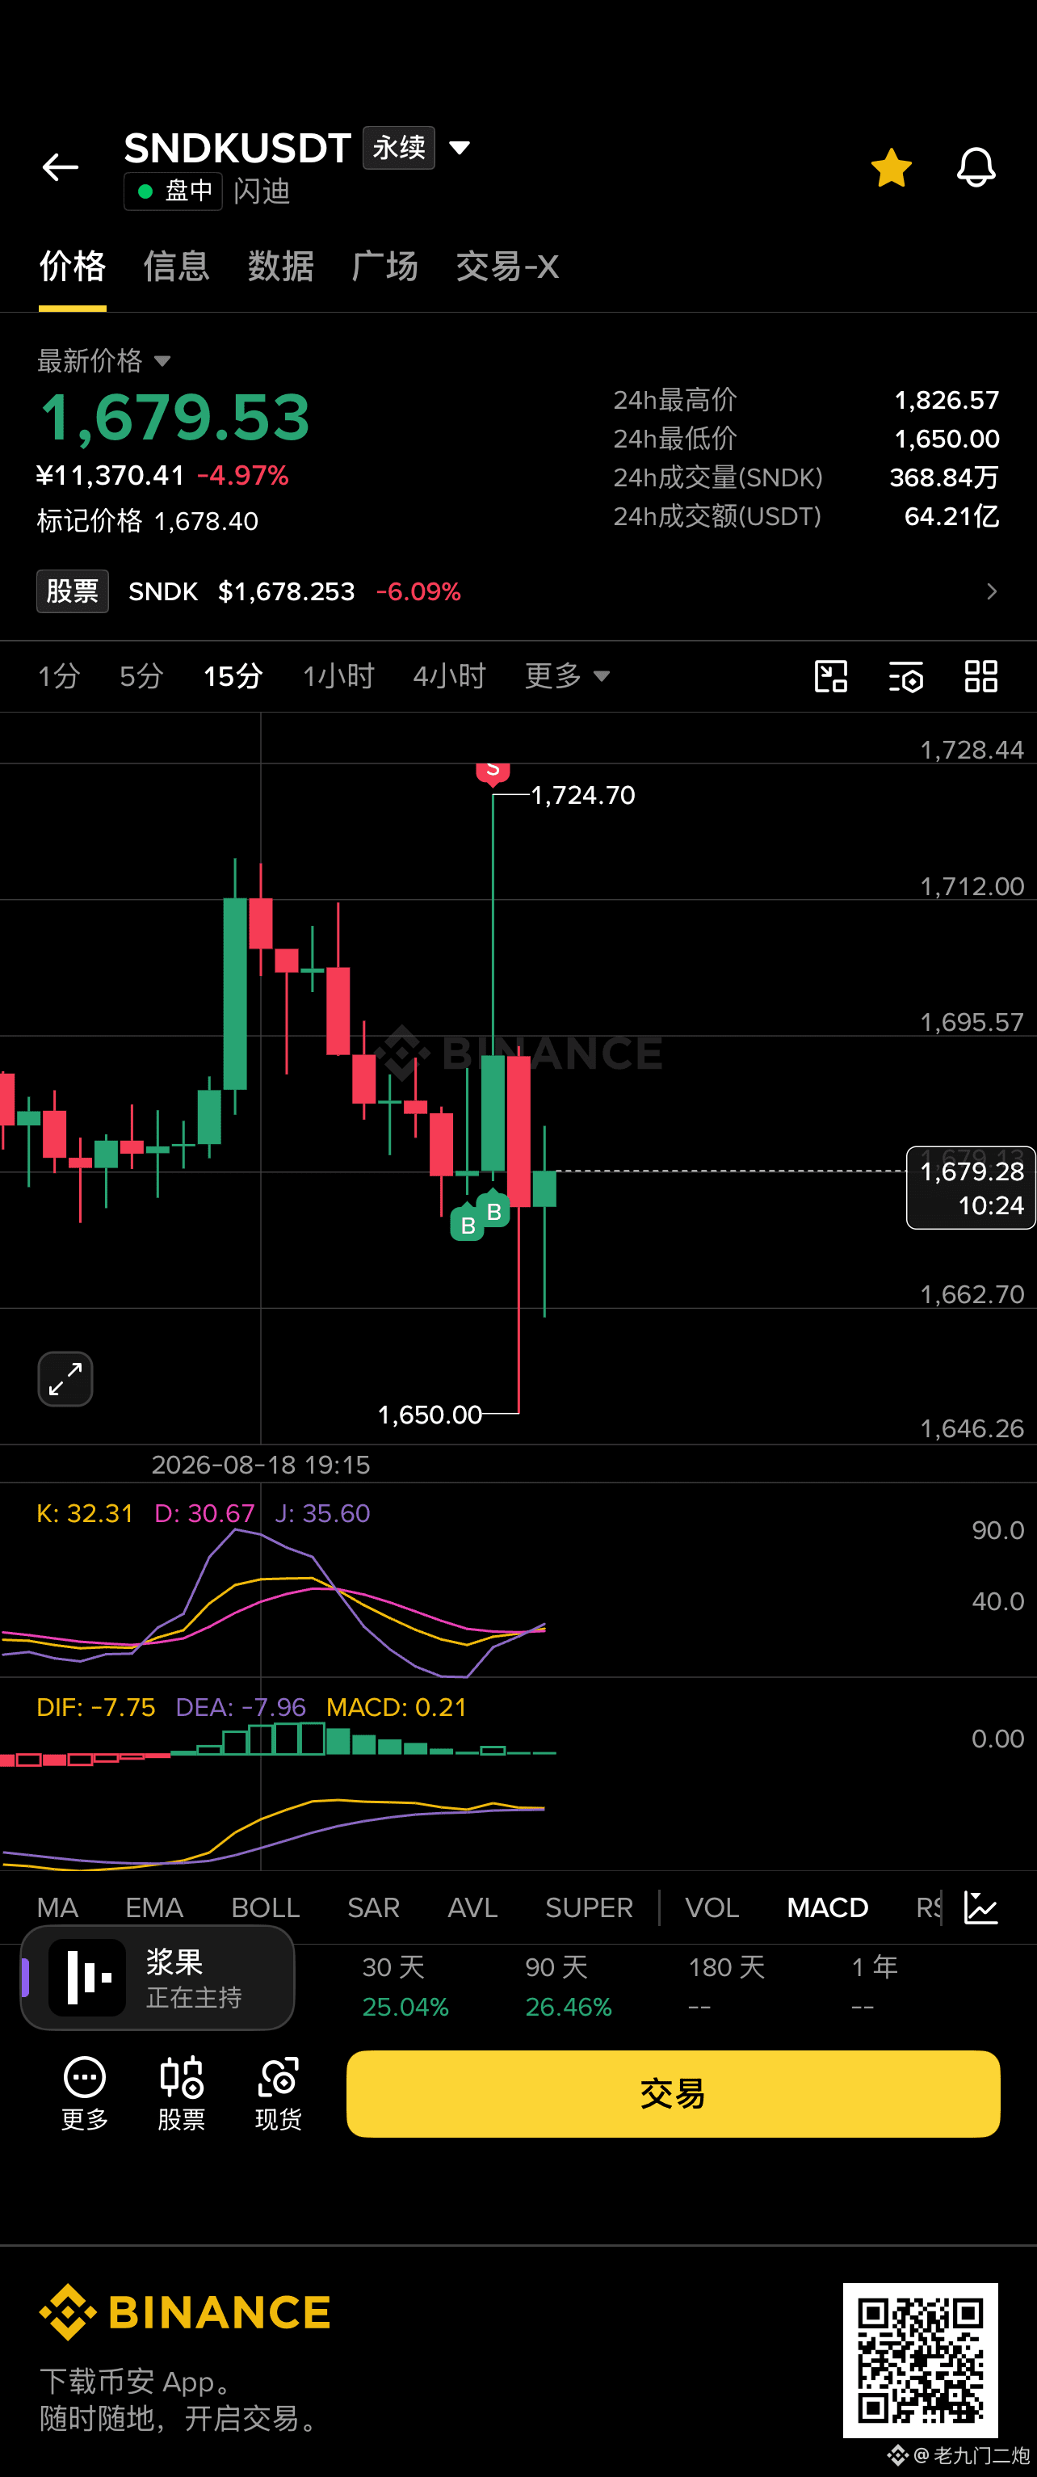Open the 更多 timeframe dropdown

point(567,676)
